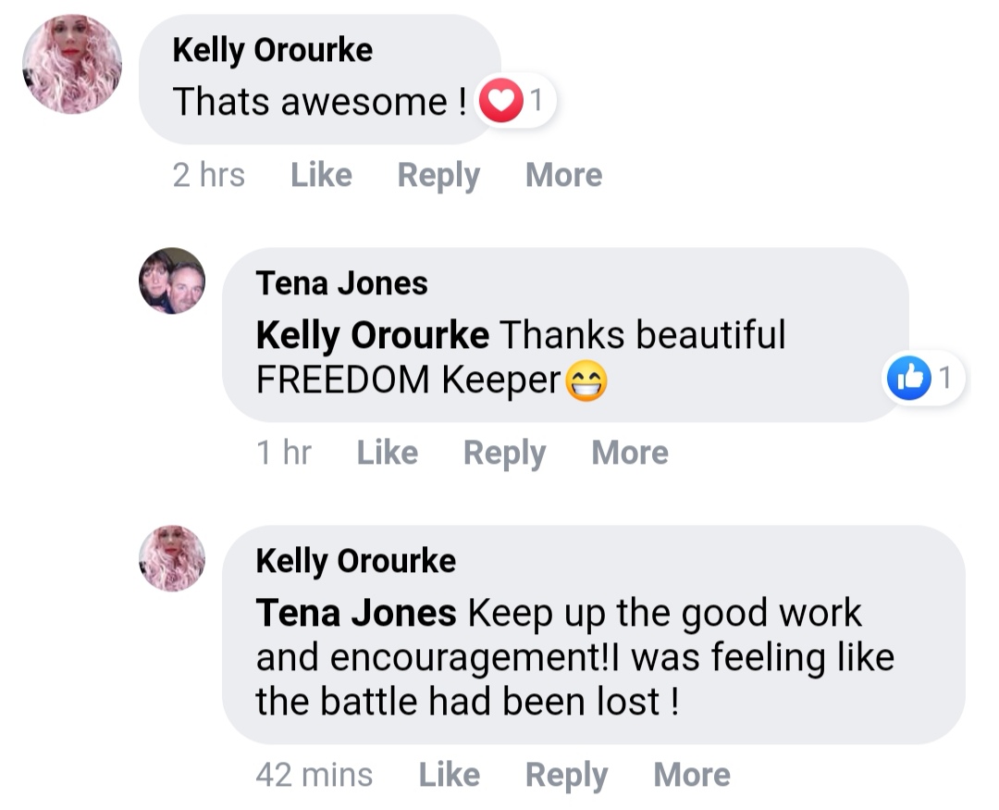The width and height of the screenshot is (999, 810).
Task: Open Tena Jones author name link
Action: tap(341, 283)
